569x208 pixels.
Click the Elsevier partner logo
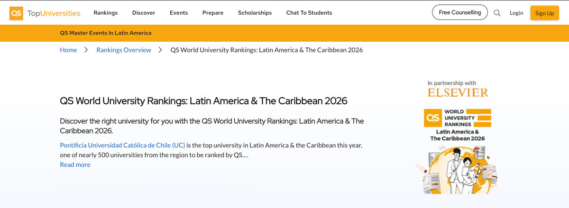pyautogui.click(x=458, y=92)
